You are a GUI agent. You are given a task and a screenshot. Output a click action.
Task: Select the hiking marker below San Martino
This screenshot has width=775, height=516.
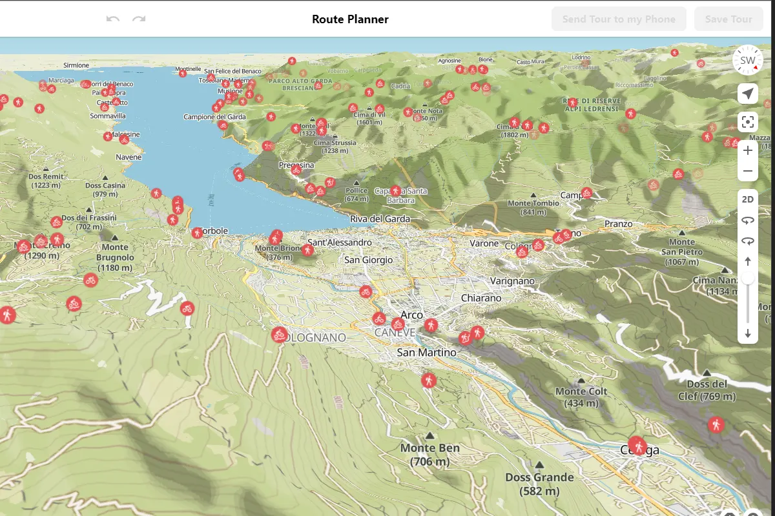click(x=428, y=380)
